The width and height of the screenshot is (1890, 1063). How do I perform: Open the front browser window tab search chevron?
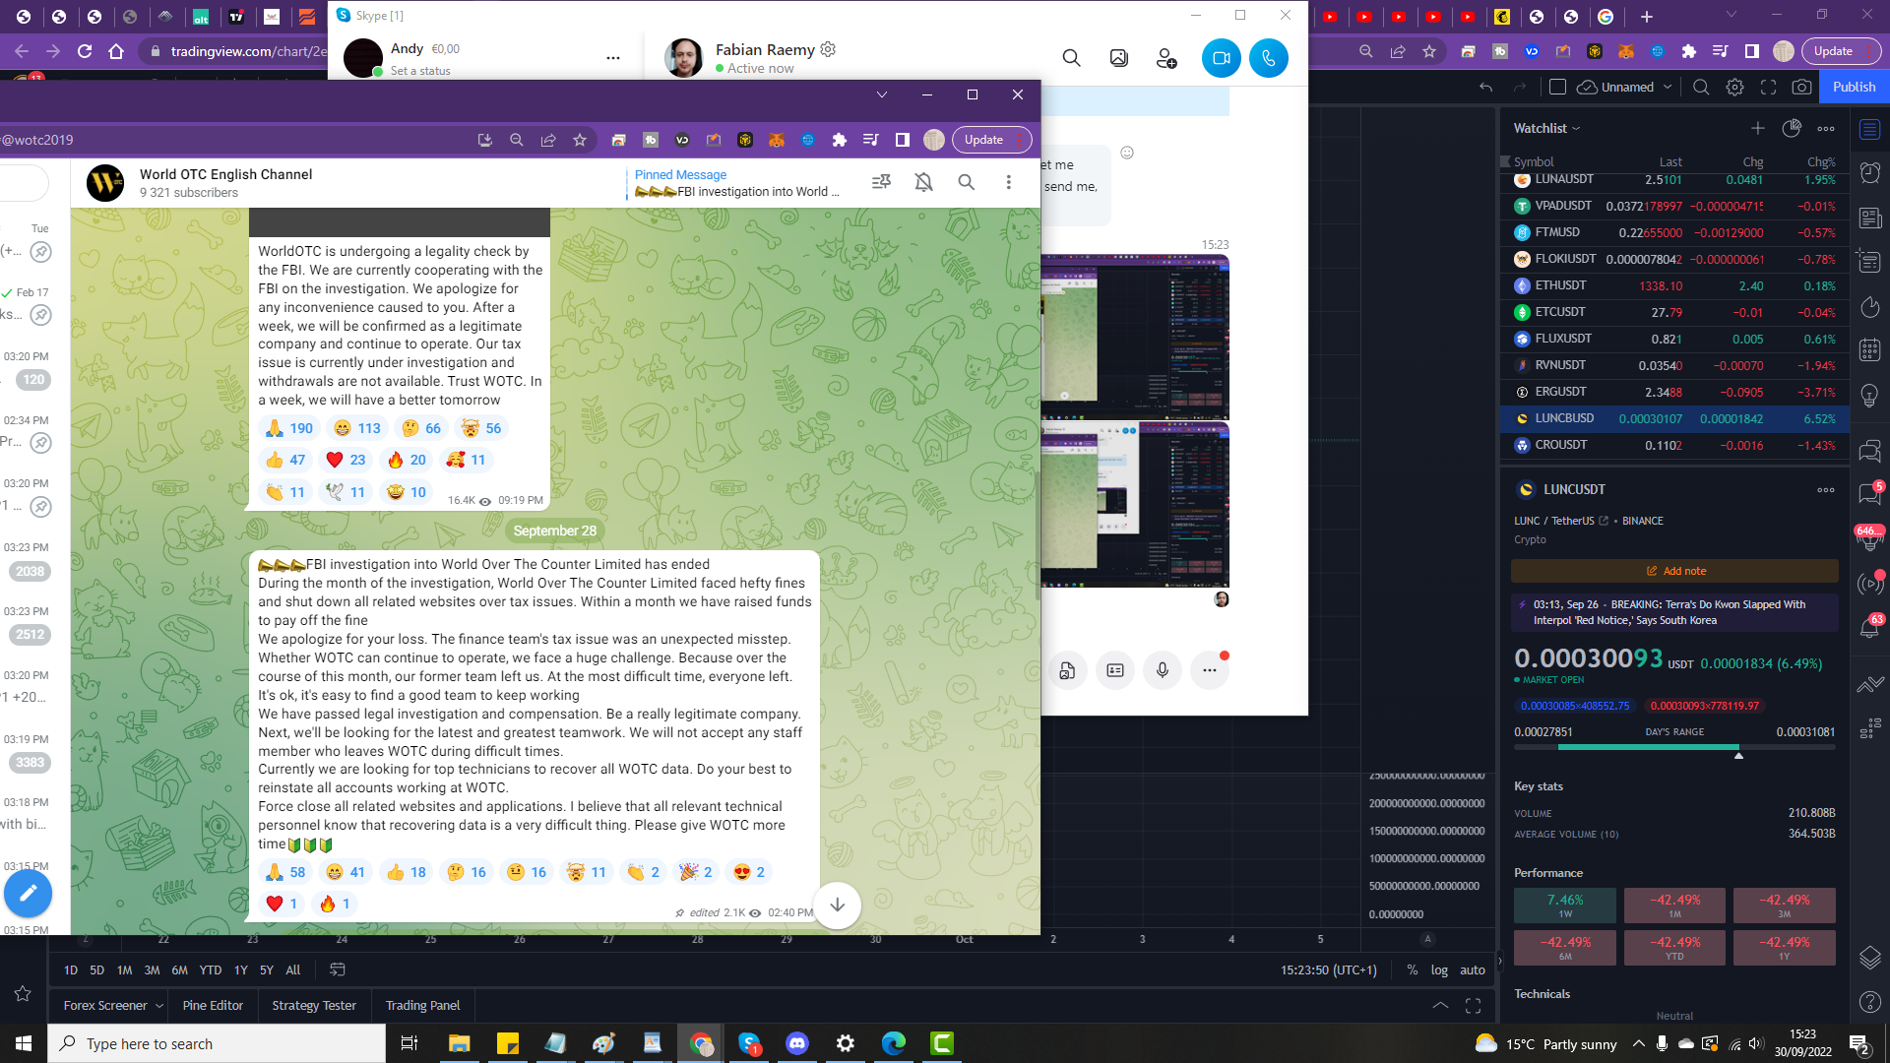[881, 94]
